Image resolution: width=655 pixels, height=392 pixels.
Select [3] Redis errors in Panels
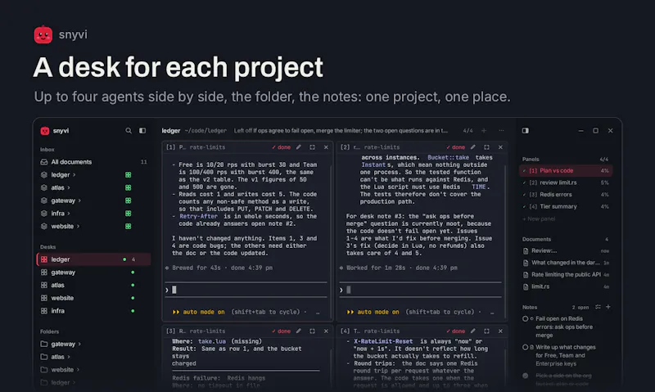[566, 195]
